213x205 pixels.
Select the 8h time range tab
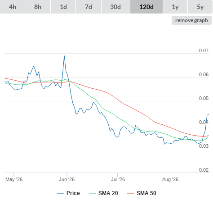point(38,7)
